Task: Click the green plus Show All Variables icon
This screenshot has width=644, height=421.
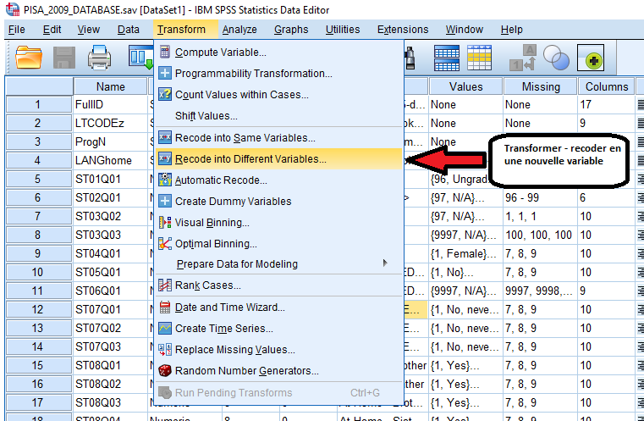Action: [x=591, y=58]
